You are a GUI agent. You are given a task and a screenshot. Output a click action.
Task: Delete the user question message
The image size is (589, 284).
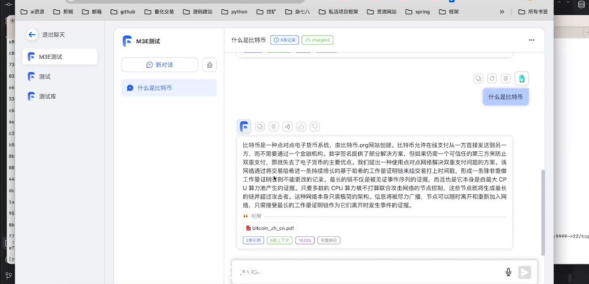pyautogui.click(x=506, y=79)
